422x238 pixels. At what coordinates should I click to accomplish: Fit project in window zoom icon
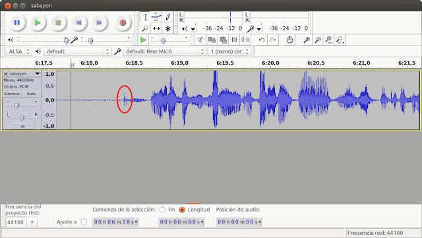point(340,40)
